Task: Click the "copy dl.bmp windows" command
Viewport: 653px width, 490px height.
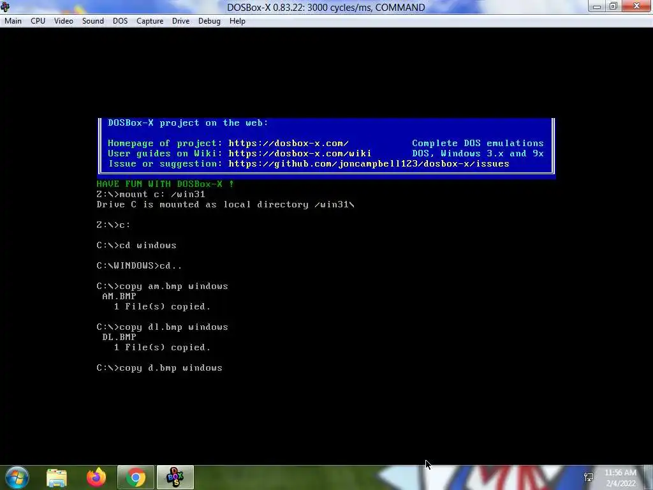Action: pos(163,327)
